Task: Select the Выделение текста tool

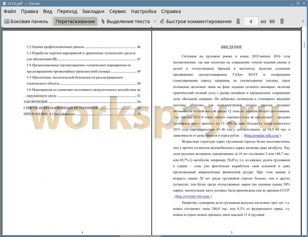Action: (125, 22)
